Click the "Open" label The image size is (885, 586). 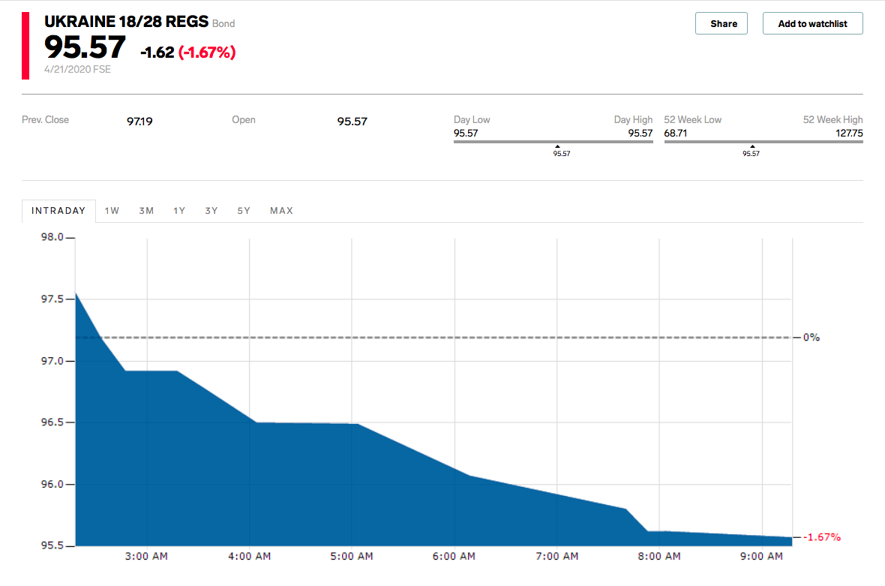(244, 120)
